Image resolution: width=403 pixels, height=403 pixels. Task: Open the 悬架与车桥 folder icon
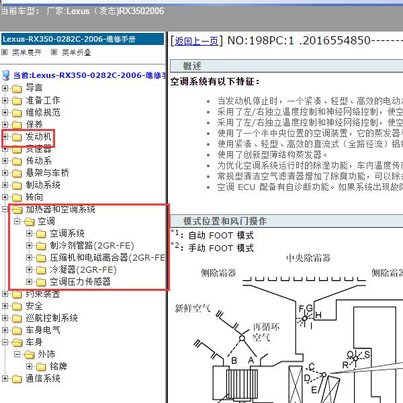pos(17,173)
